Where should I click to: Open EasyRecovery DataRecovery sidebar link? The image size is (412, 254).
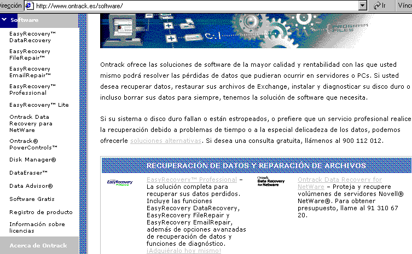[x=32, y=37]
